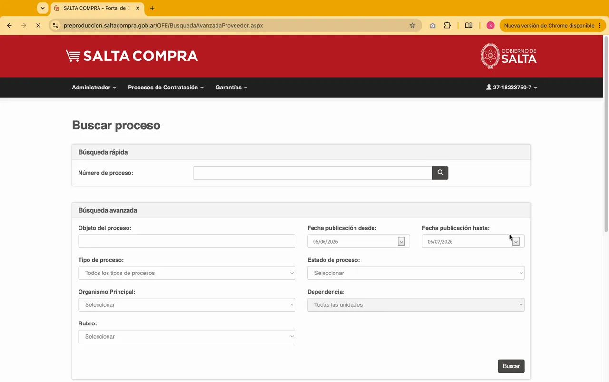Open the tab search chevron

pyautogui.click(x=42, y=8)
